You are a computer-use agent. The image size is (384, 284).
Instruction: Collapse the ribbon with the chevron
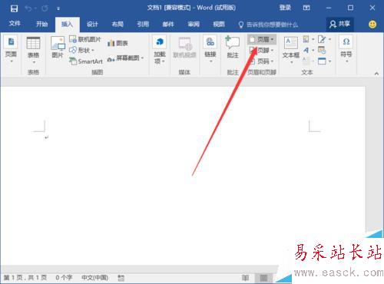click(376, 74)
